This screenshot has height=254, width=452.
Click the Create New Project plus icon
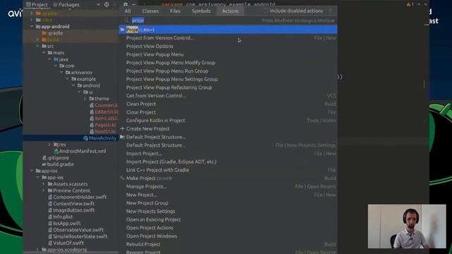(x=122, y=128)
